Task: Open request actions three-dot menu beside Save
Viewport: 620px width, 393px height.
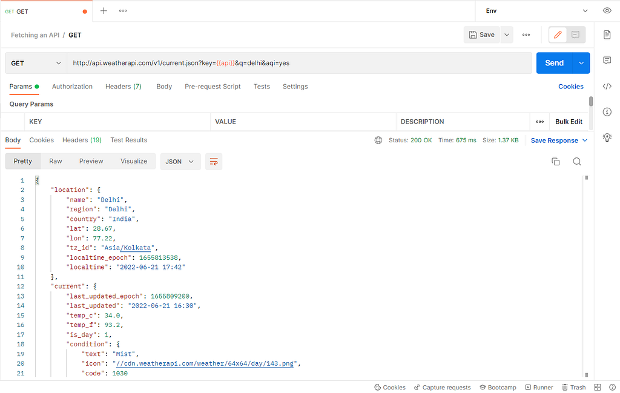Action: pyautogui.click(x=526, y=35)
